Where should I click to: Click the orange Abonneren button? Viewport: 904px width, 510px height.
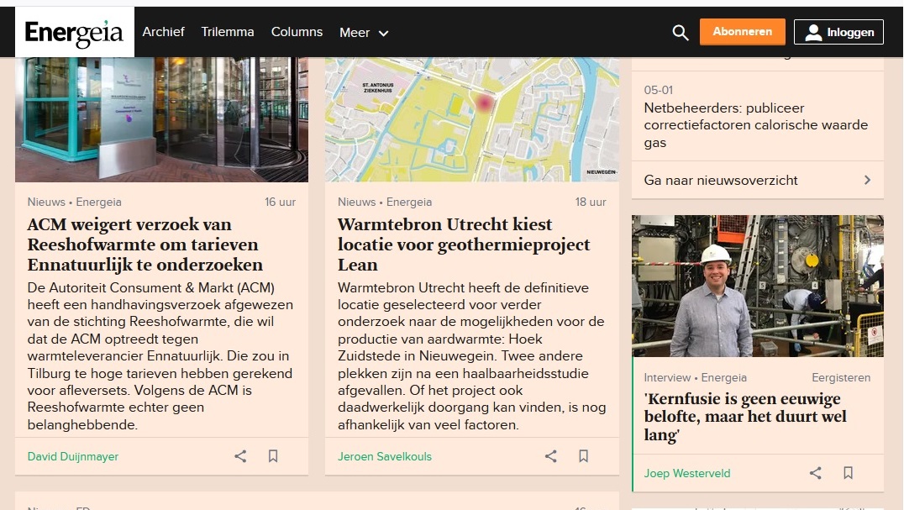(743, 32)
